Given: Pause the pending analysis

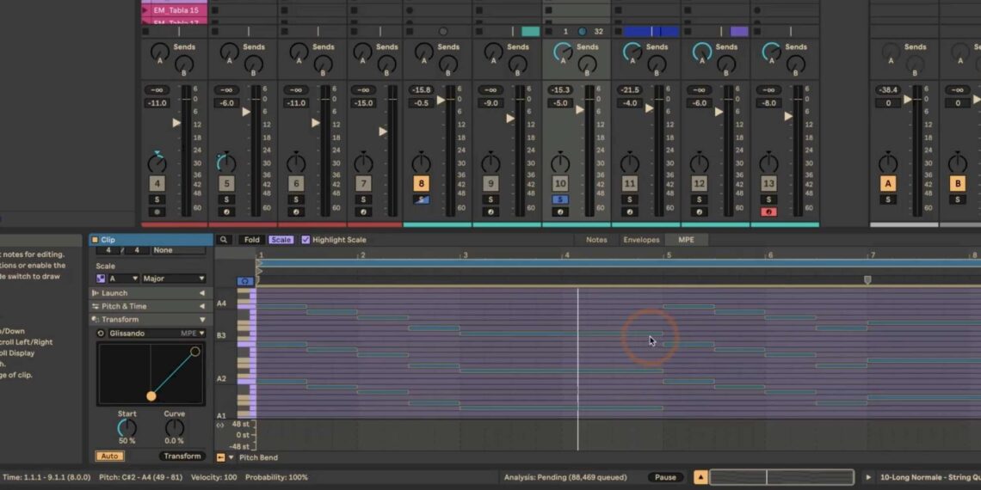Looking at the screenshot, I should tap(665, 477).
